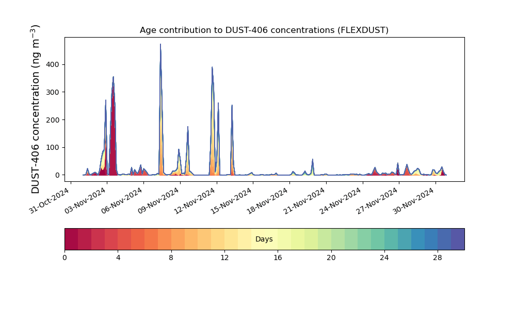Click the colorbar tick label 4
This screenshot has width=516, height=309.
pyautogui.click(x=118, y=258)
